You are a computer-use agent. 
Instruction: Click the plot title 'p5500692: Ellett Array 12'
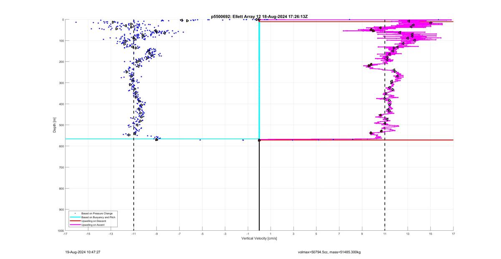pyautogui.click(x=236, y=17)
